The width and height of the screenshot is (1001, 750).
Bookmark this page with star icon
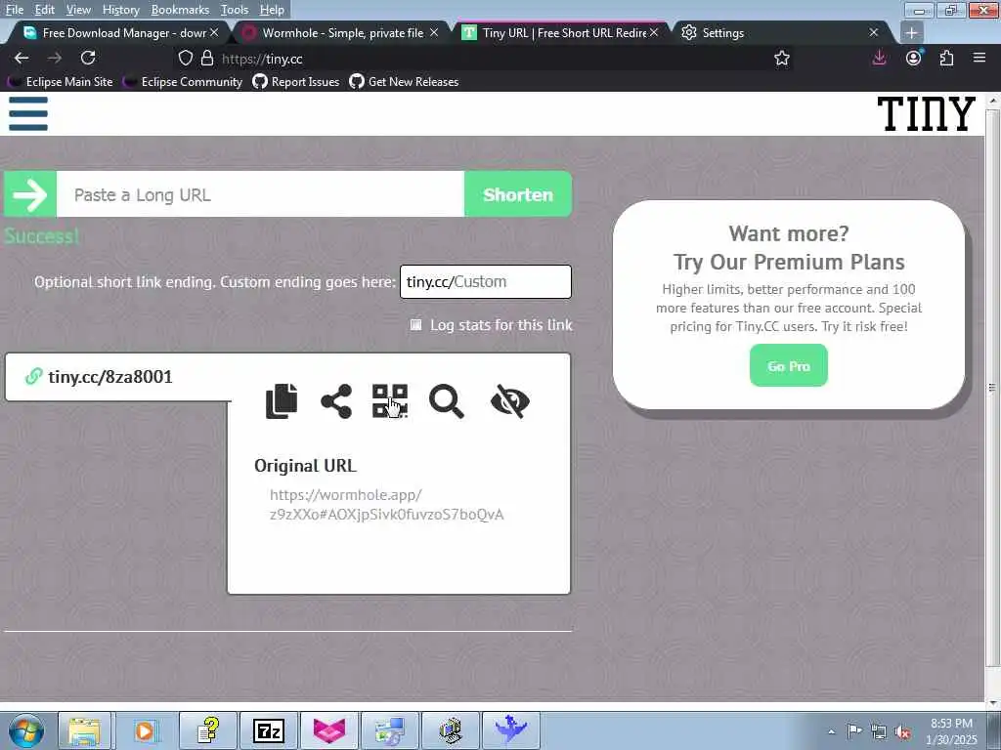tap(781, 59)
